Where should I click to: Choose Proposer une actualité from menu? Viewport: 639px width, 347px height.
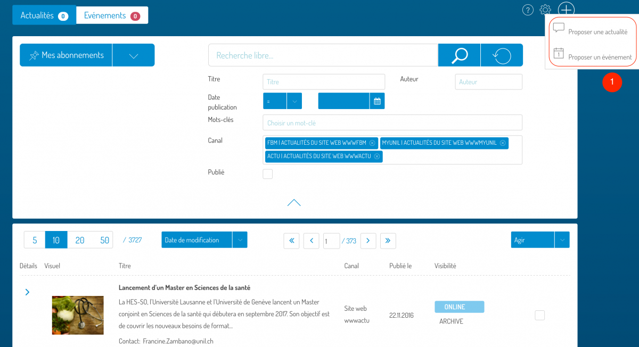pyautogui.click(x=597, y=32)
